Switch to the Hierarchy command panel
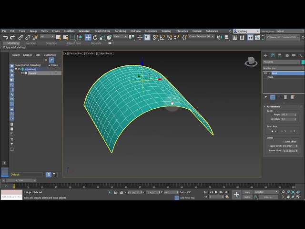 click(x=279, y=56)
